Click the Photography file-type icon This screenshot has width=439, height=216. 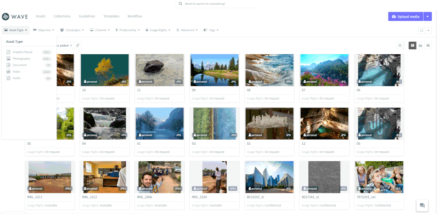[x=8, y=59]
